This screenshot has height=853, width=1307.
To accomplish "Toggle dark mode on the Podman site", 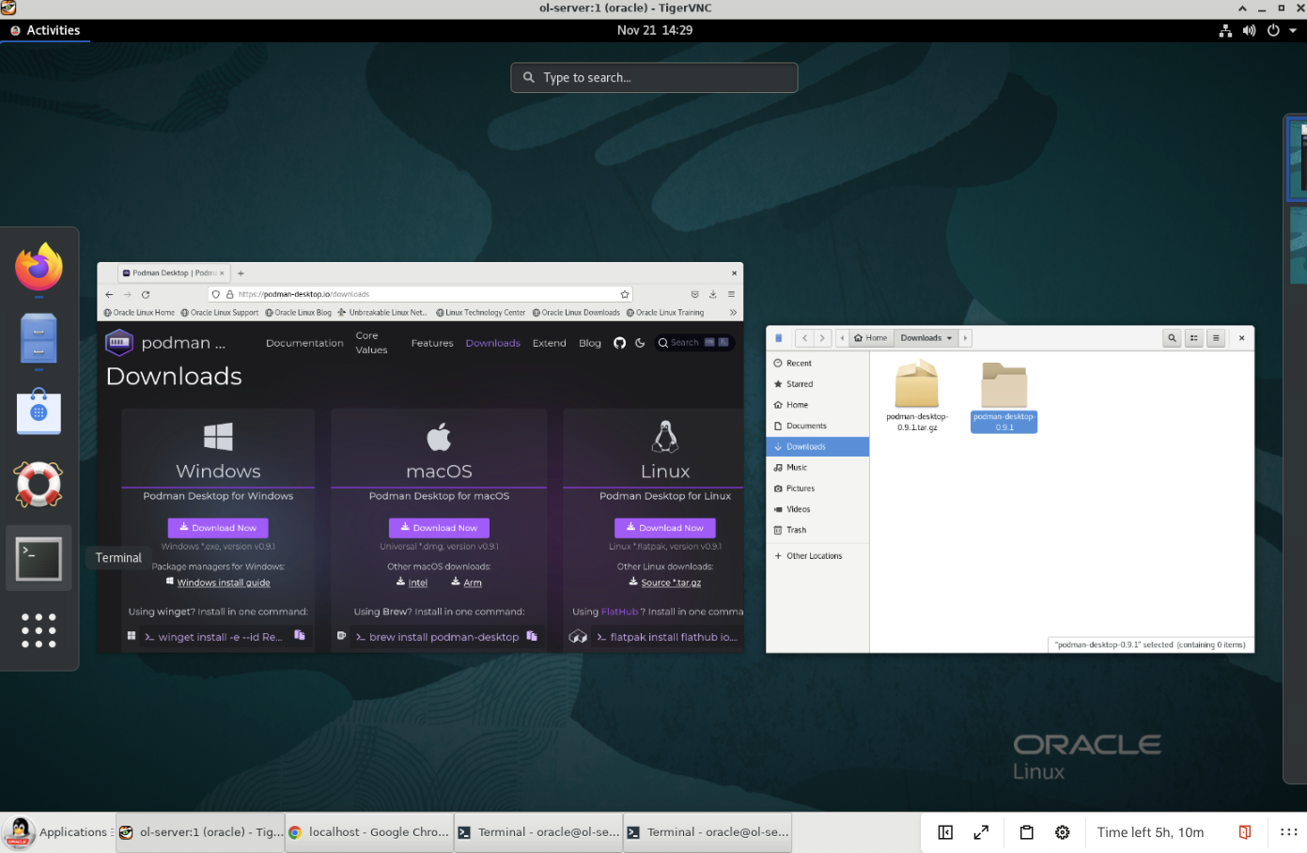I will 640,343.
